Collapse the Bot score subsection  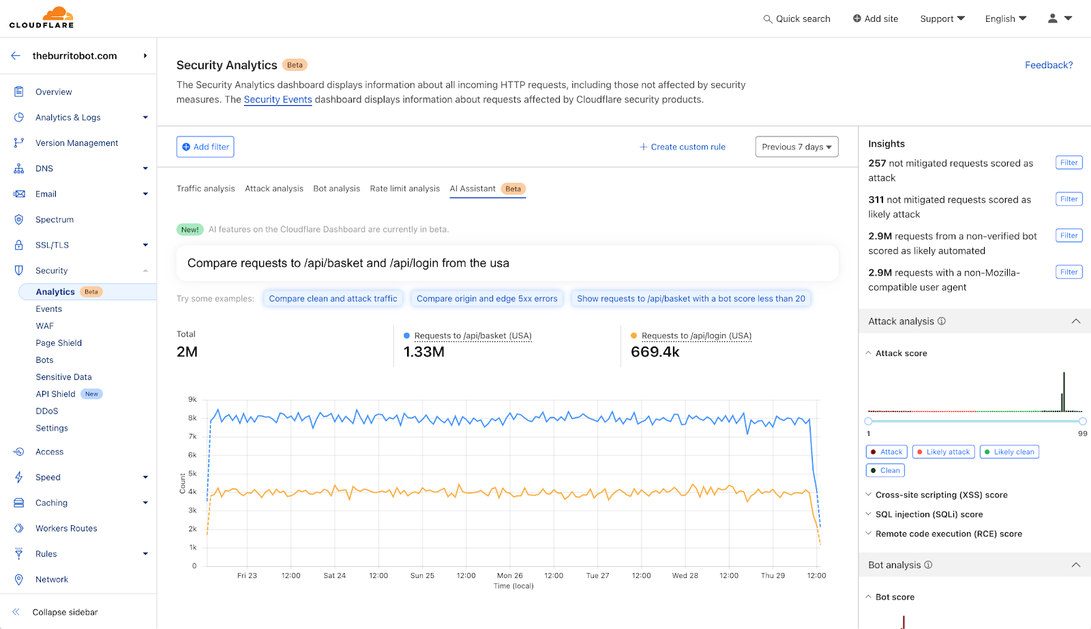pos(890,597)
